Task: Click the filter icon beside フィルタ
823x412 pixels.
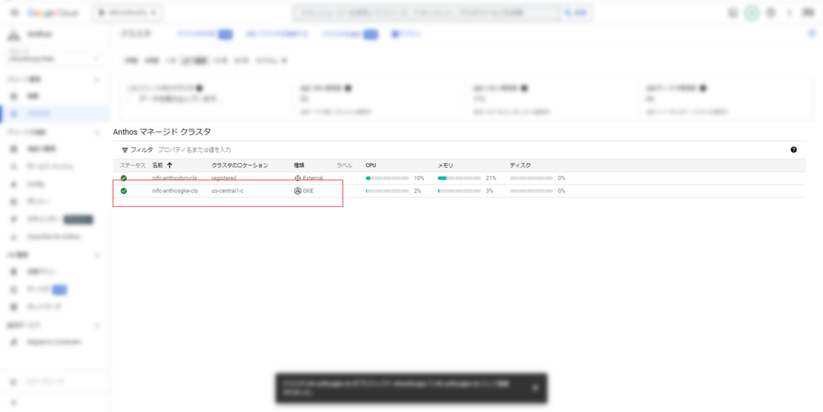Action: 125,149
